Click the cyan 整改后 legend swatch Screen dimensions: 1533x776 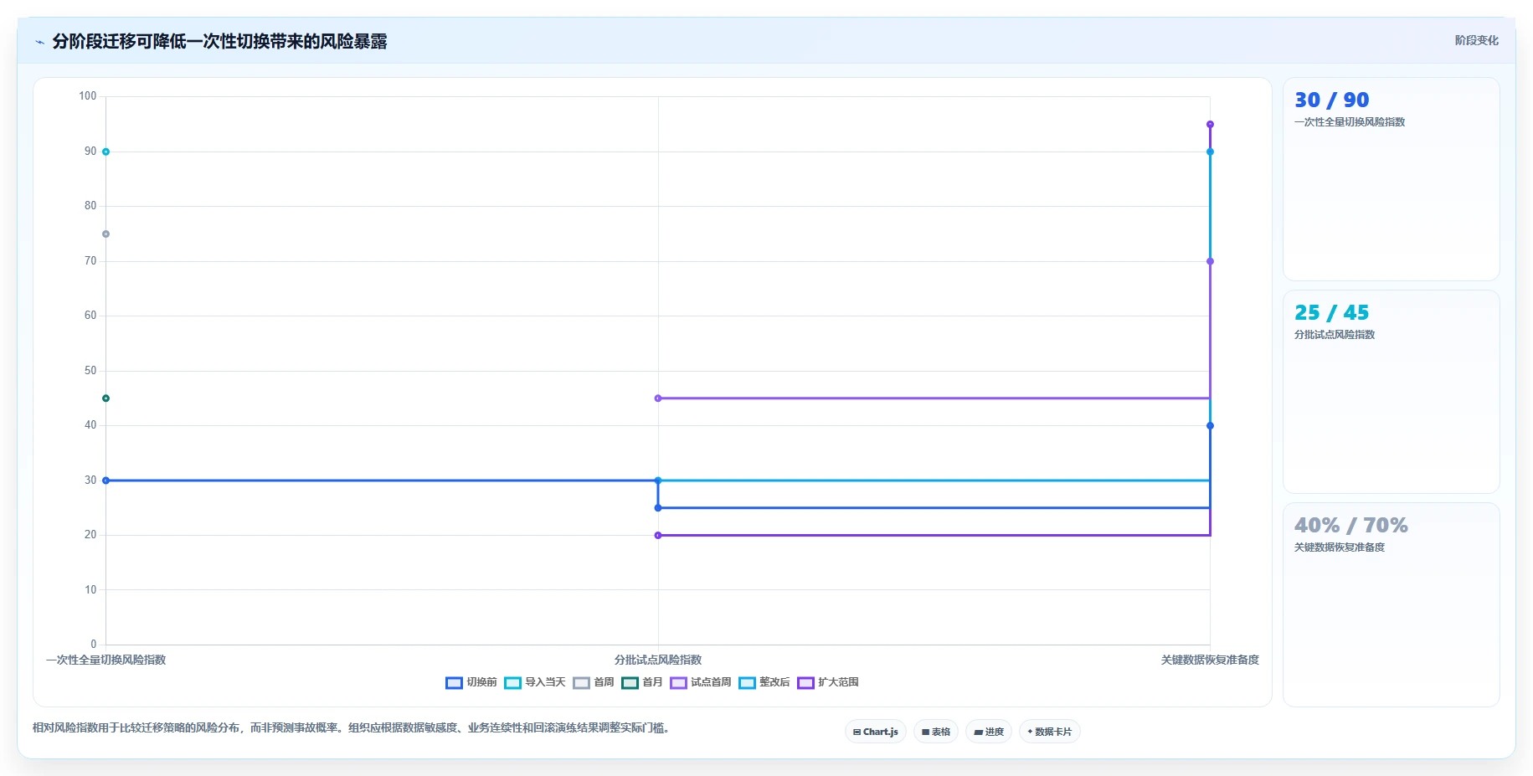point(747,683)
